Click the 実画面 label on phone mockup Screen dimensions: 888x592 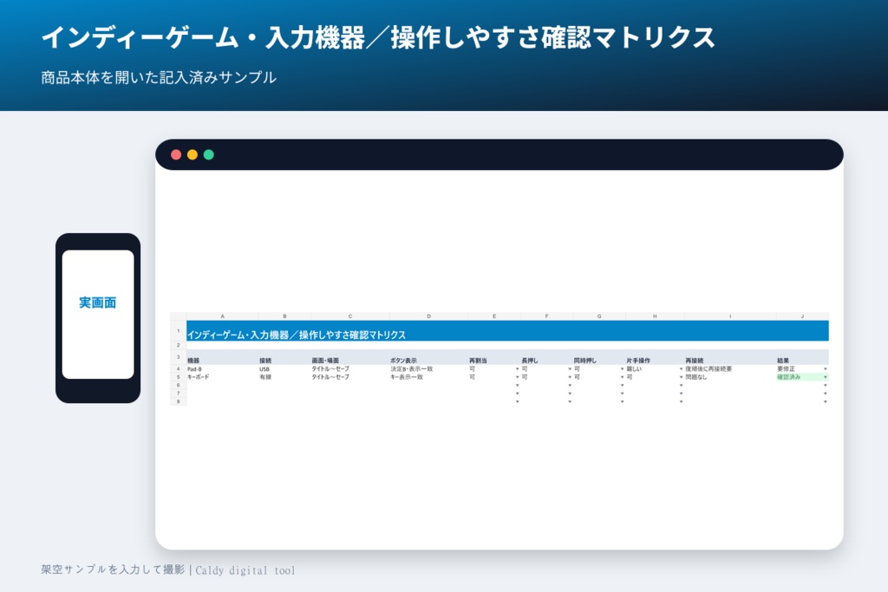97,303
